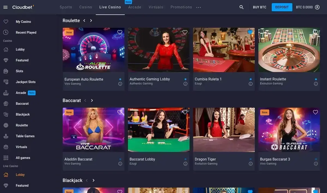Click the DEPOSIT button
327x193 pixels.
coord(282,7)
